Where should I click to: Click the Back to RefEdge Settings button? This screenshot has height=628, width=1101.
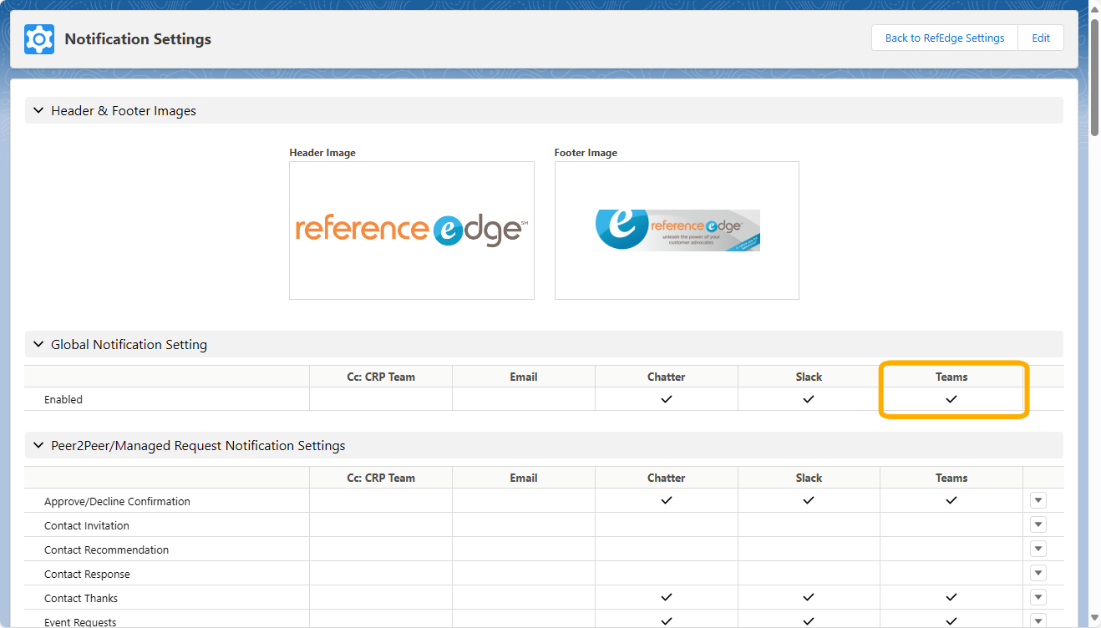tap(944, 38)
